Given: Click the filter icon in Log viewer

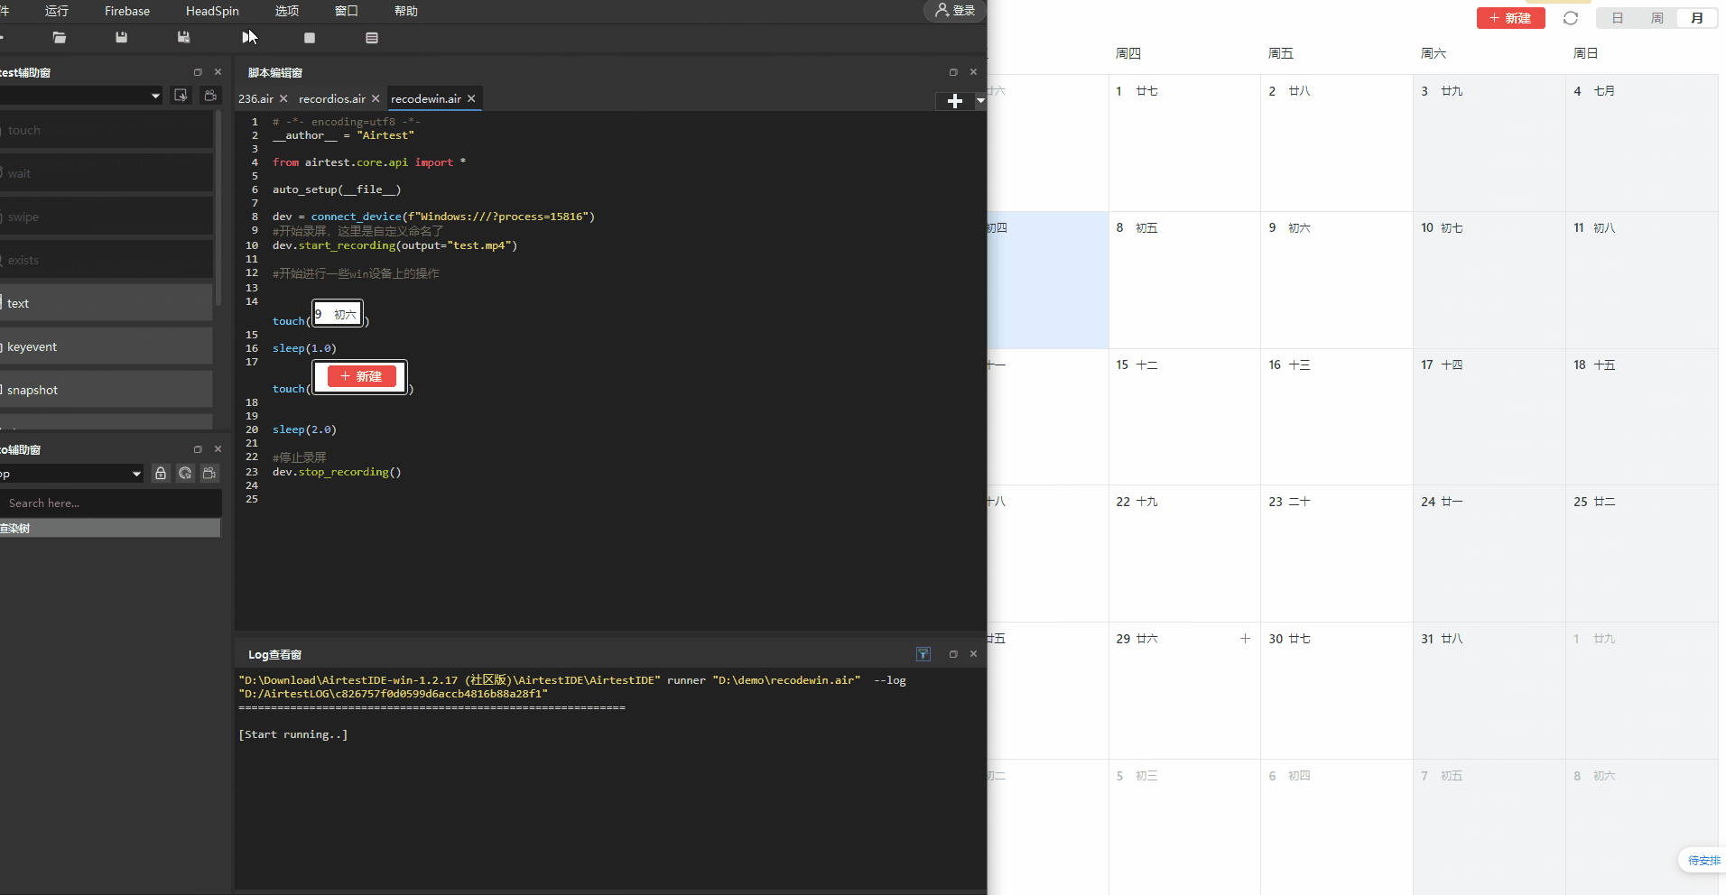Looking at the screenshot, I should 923,654.
